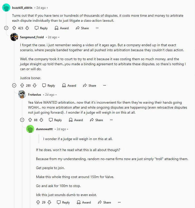This screenshot has width=195, height=208.
Task: Downvote dunnowattt's comment
Action: pyautogui.click(x=49, y=203)
